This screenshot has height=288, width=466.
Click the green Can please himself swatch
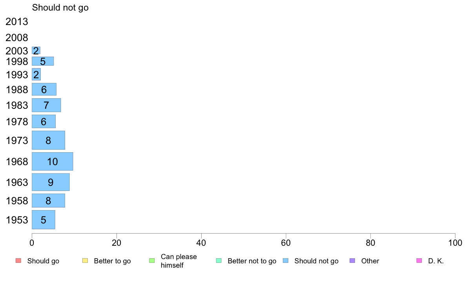152,261
